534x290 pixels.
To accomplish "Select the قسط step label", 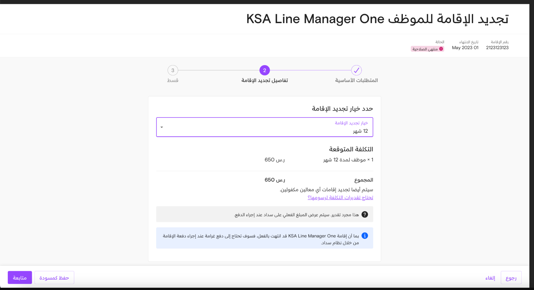I will (x=173, y=80).
